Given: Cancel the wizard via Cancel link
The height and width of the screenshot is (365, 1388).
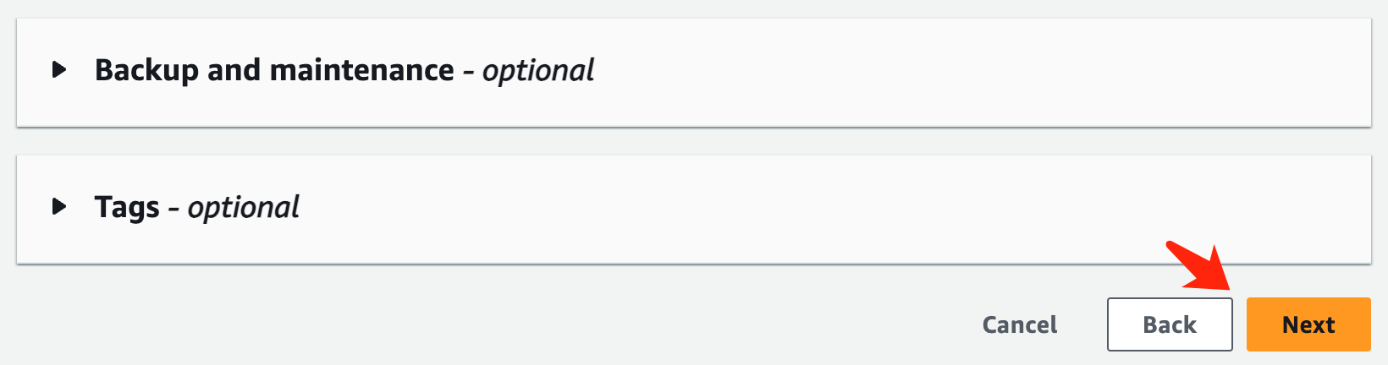Looking at the screenshot, I should click(x=1019, y=324).
